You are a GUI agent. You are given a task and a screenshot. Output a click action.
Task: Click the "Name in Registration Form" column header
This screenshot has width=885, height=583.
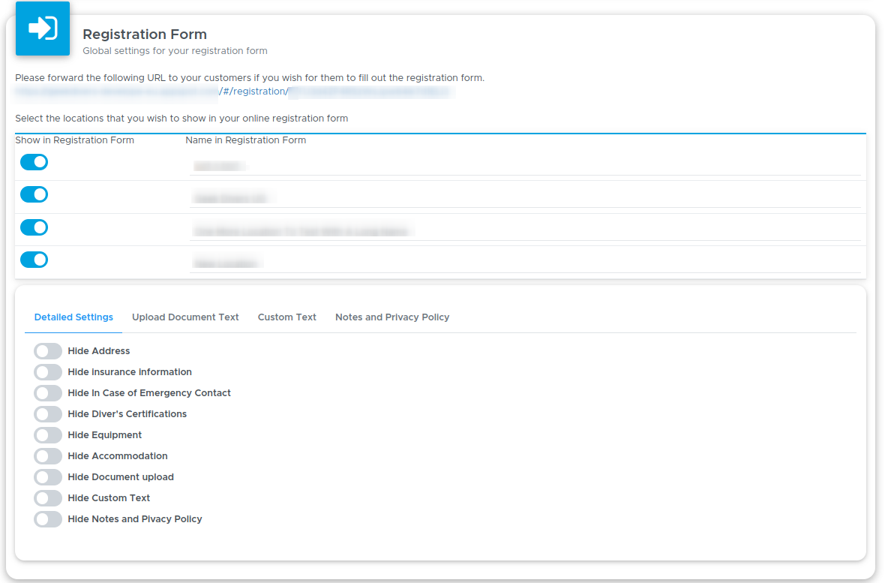tap(245, 140)
